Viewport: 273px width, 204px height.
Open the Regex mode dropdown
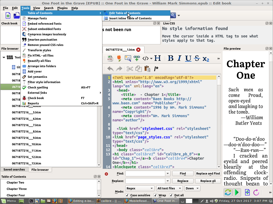point(139,188)
